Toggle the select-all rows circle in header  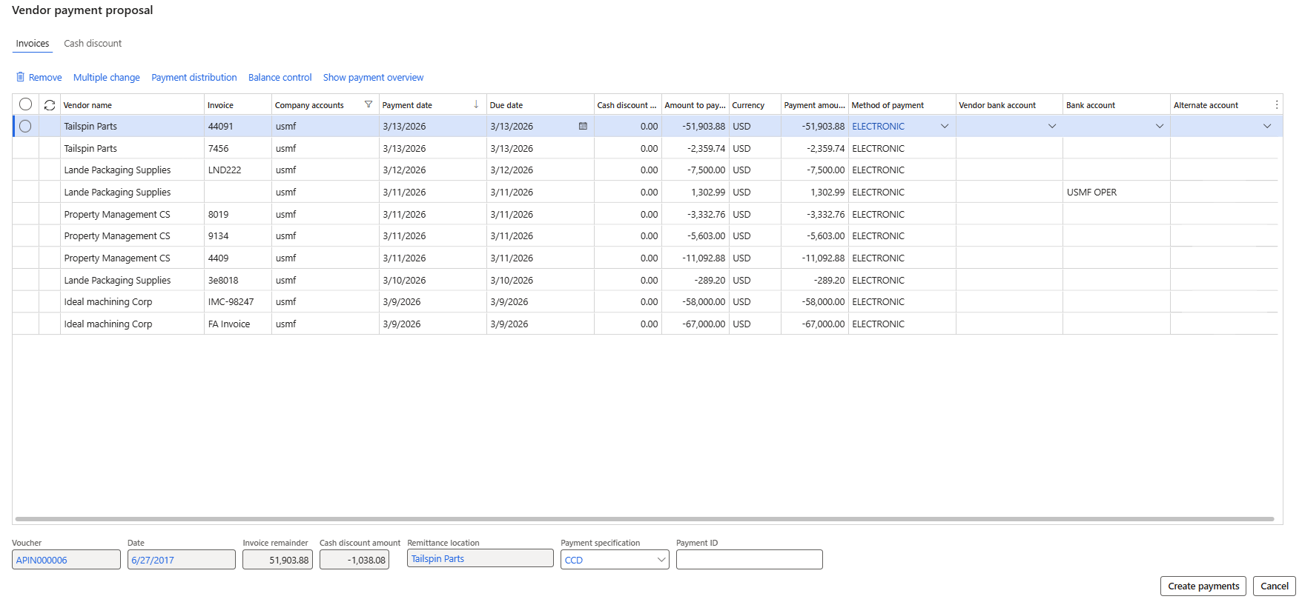(x=25, y=104)
